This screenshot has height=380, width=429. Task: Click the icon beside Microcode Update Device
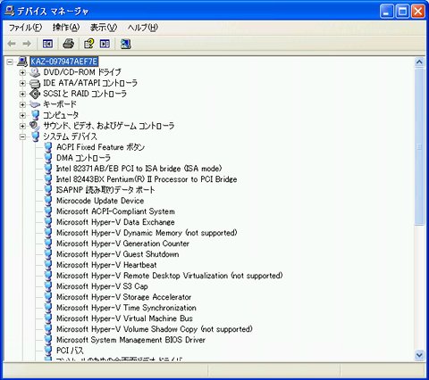48,201
